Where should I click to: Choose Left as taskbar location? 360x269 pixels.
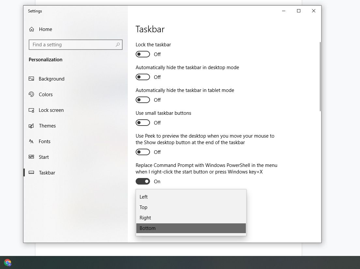tap(143, 197)
